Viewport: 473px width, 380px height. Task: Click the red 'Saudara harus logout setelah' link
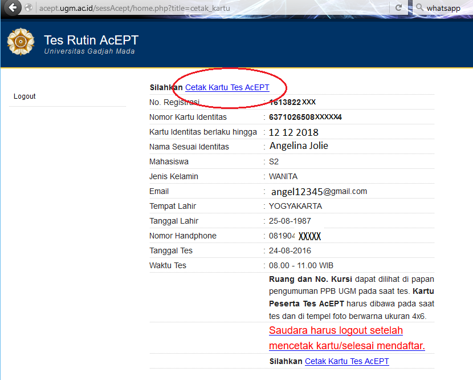click(x=336, y=330)
